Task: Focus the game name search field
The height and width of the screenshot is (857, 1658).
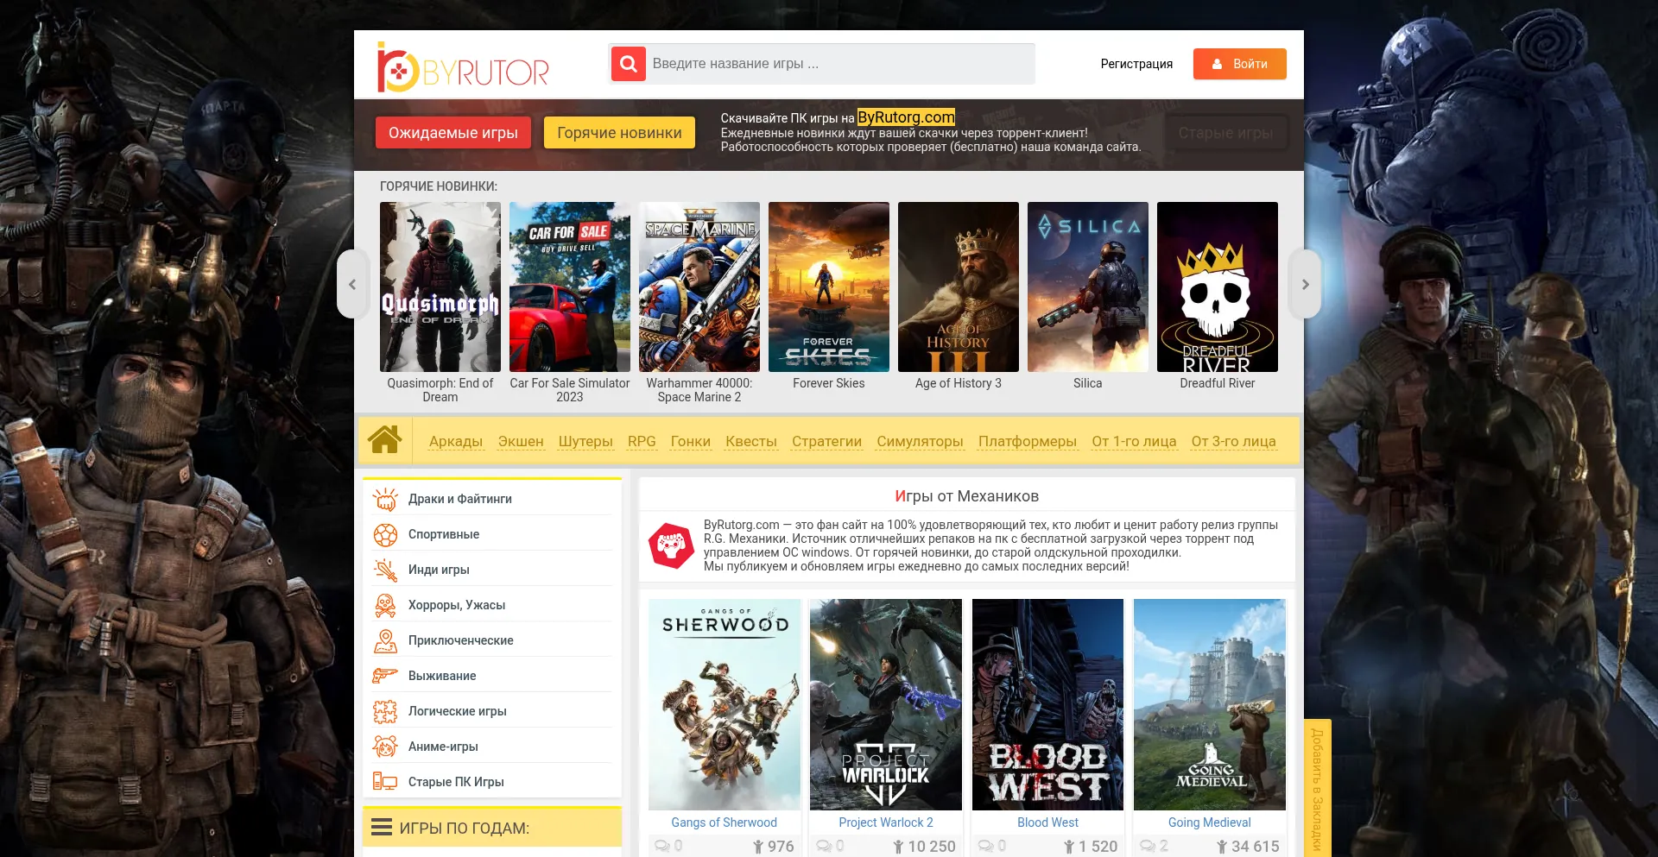Action: tap(840, 64)
